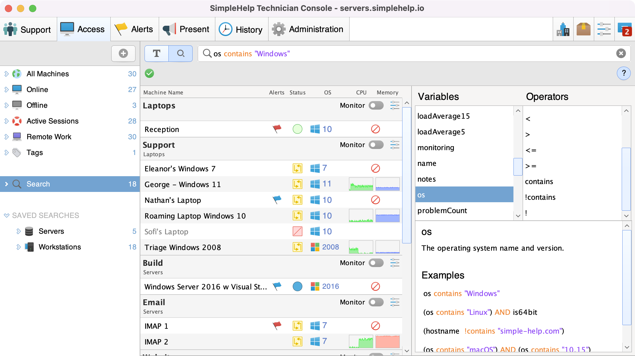This screenshot has height=356, width=635.
Task: Select the 'monitoring' variable
Action: pyautogui.click(x=464, y=147)
